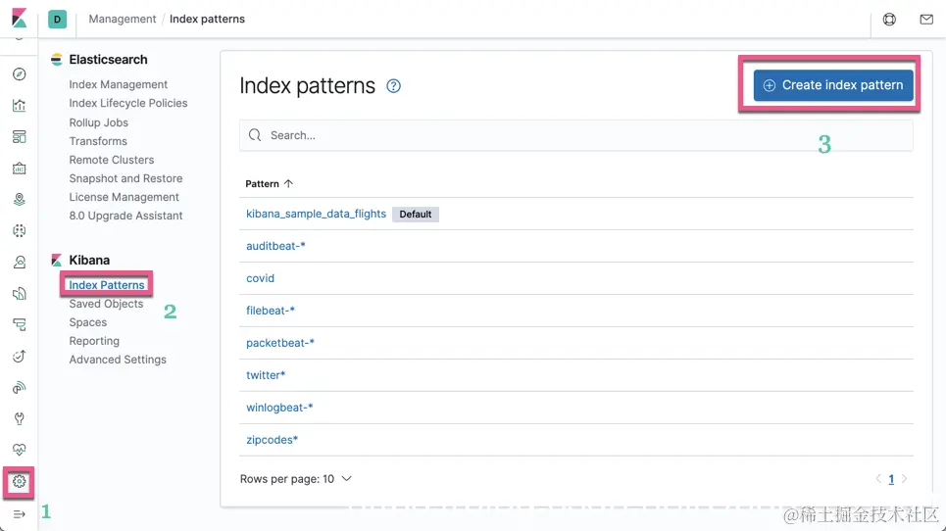This screenshot has width=946, height=531.
Task: Open Visualize chart icon in sidebar
Action: pyautogui.click(x=20, y=106)
